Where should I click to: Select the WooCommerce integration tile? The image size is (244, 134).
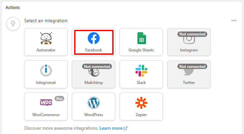coord(46,106)
